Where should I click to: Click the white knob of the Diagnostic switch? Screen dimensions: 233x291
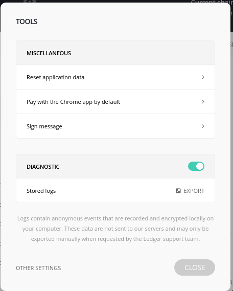coord(200,166)
